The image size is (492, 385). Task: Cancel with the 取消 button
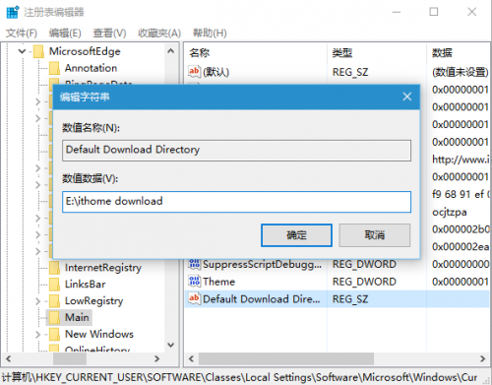coord(374,235)
